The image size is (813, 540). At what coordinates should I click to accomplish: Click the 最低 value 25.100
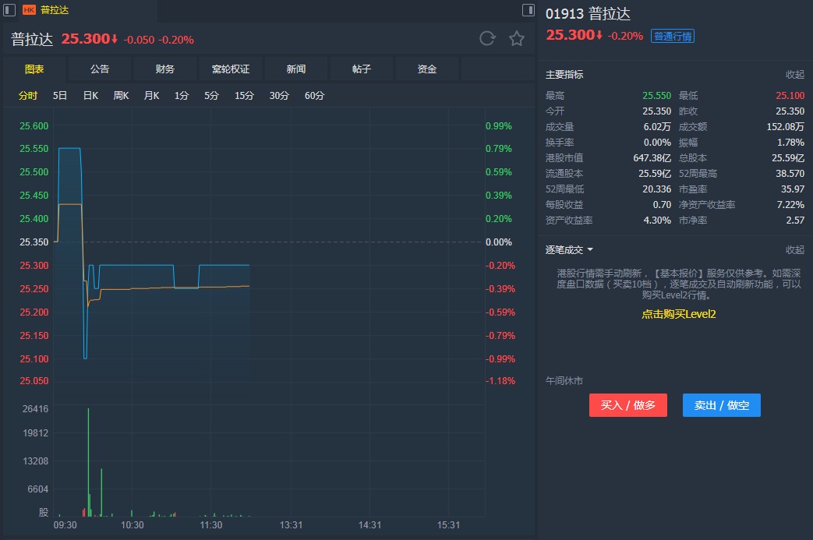(790, 95)
